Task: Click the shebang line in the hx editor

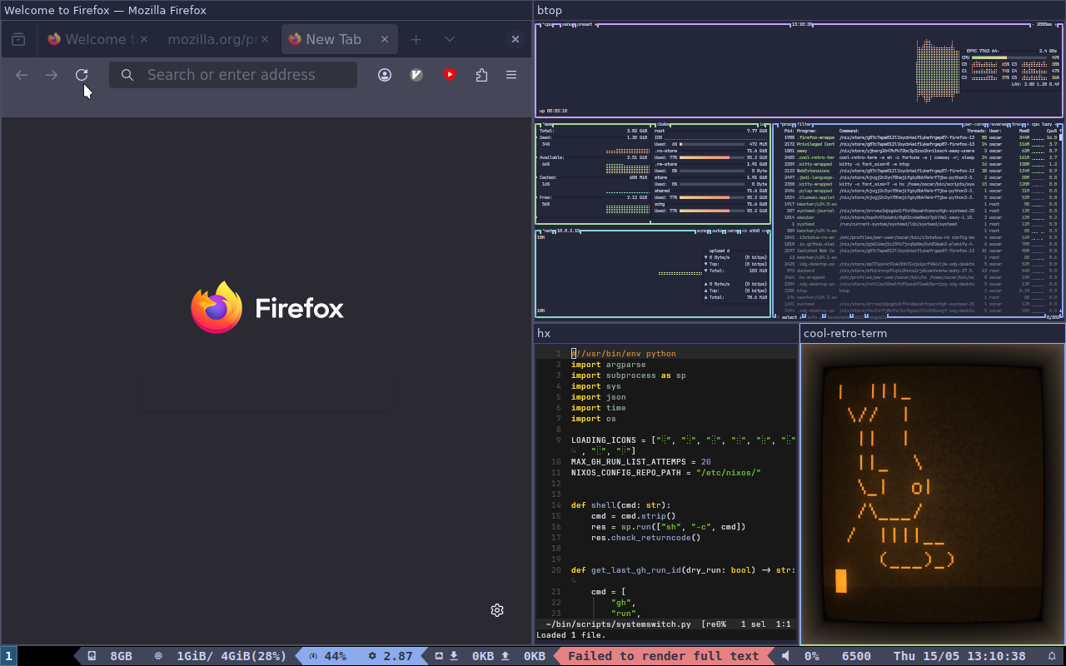Action: click(624, 354)
